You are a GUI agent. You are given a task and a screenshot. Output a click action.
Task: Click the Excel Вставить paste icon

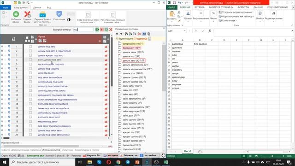(172, 14)
